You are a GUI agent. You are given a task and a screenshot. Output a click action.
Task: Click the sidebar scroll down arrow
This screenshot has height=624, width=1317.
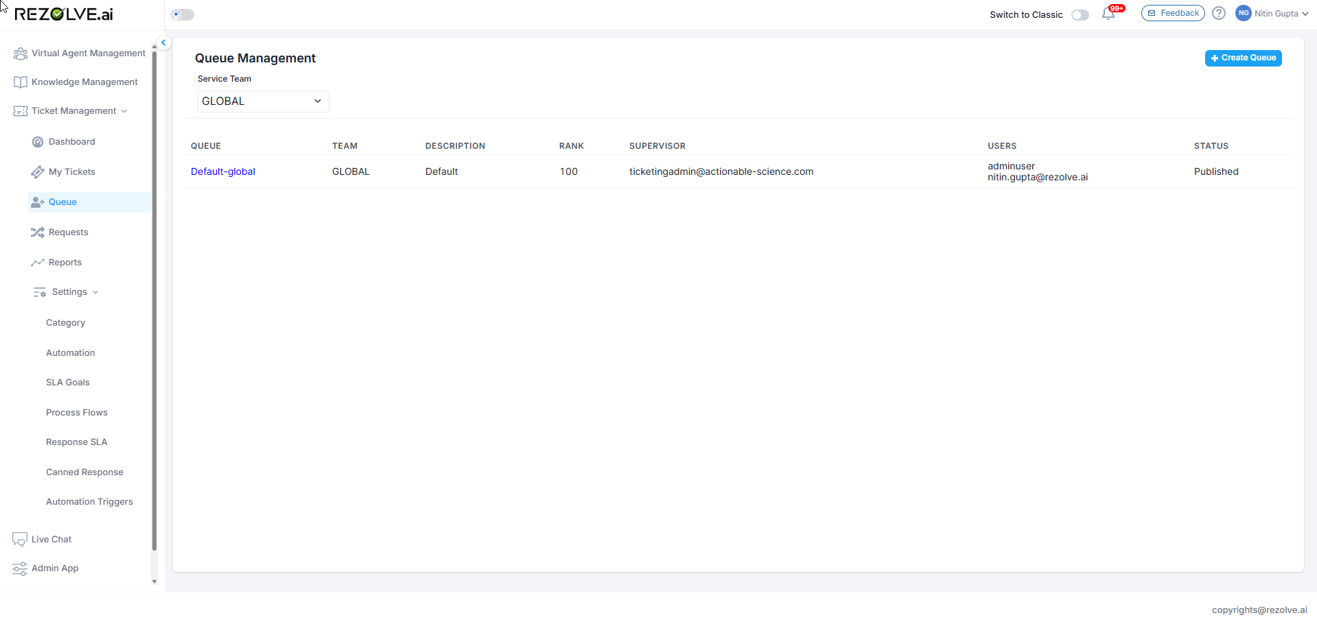pyautogui.click(x=154, y=581)
